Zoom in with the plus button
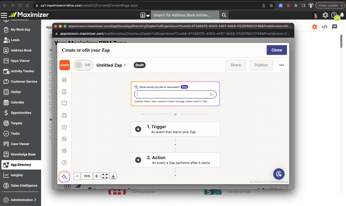The image size is (346, 206). 97,176
